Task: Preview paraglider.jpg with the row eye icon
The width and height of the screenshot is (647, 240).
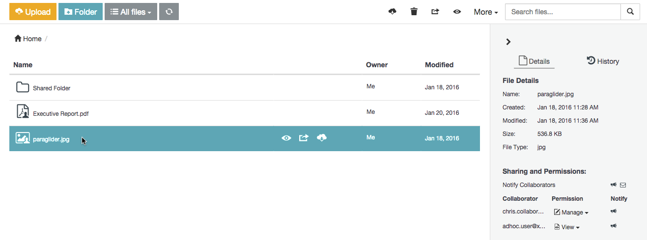Action: point(286,138)
